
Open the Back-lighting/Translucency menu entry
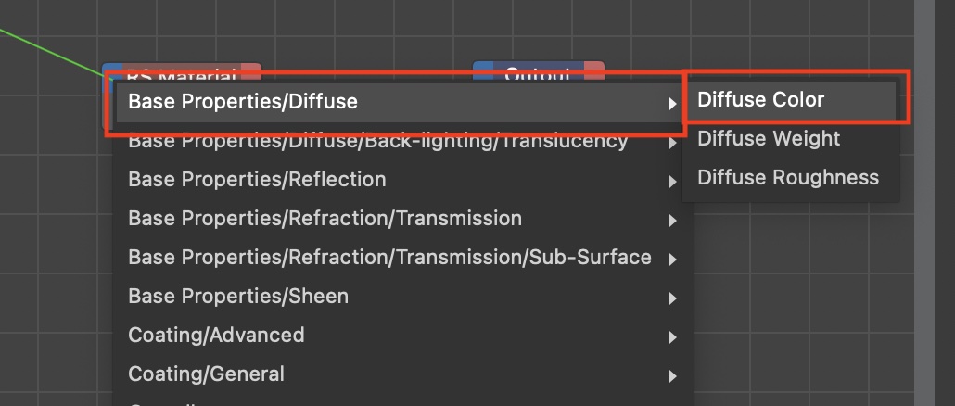coord(377,142)
